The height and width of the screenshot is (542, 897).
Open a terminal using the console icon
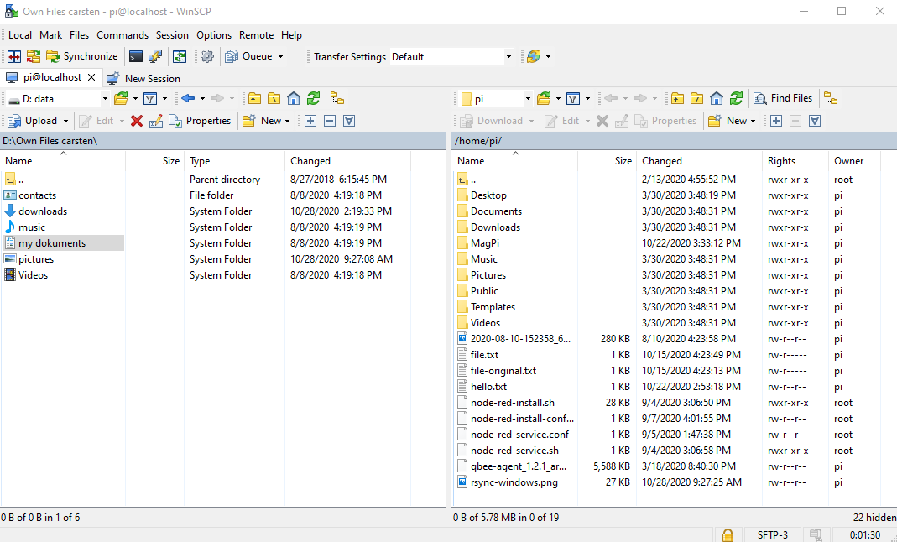point(136,56)
